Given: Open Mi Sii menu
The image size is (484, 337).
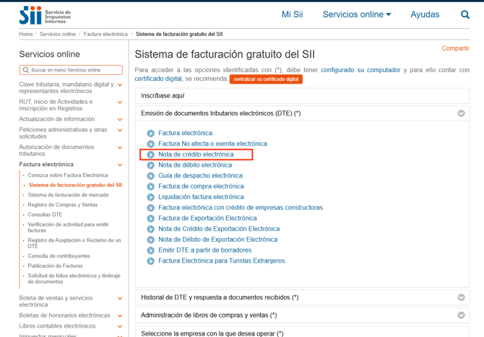Looking at the screenshot, I should (x=293, y=14).
